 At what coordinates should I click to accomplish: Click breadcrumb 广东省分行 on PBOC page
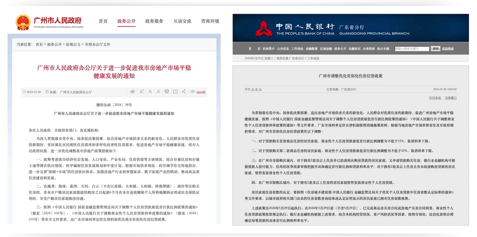297,58
